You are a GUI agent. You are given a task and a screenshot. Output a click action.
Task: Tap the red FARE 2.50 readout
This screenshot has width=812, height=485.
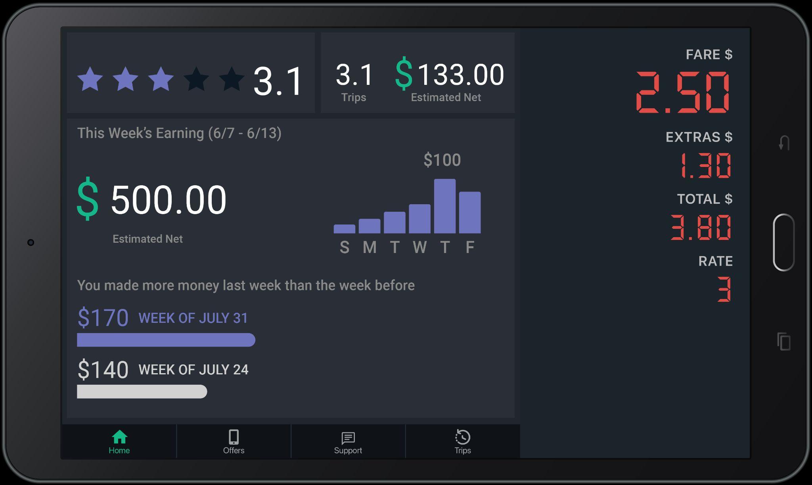coord(683,93)
